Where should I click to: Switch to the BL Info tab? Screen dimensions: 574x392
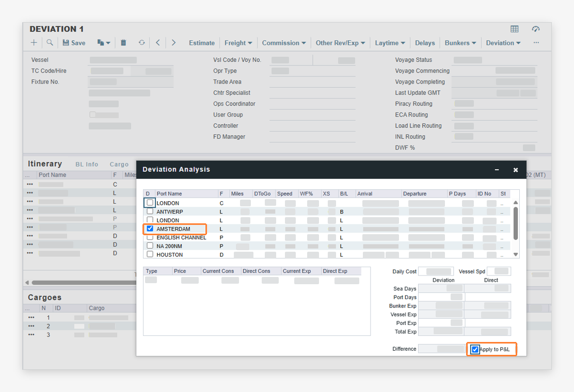pyautogui.click(x=87, y=165)
